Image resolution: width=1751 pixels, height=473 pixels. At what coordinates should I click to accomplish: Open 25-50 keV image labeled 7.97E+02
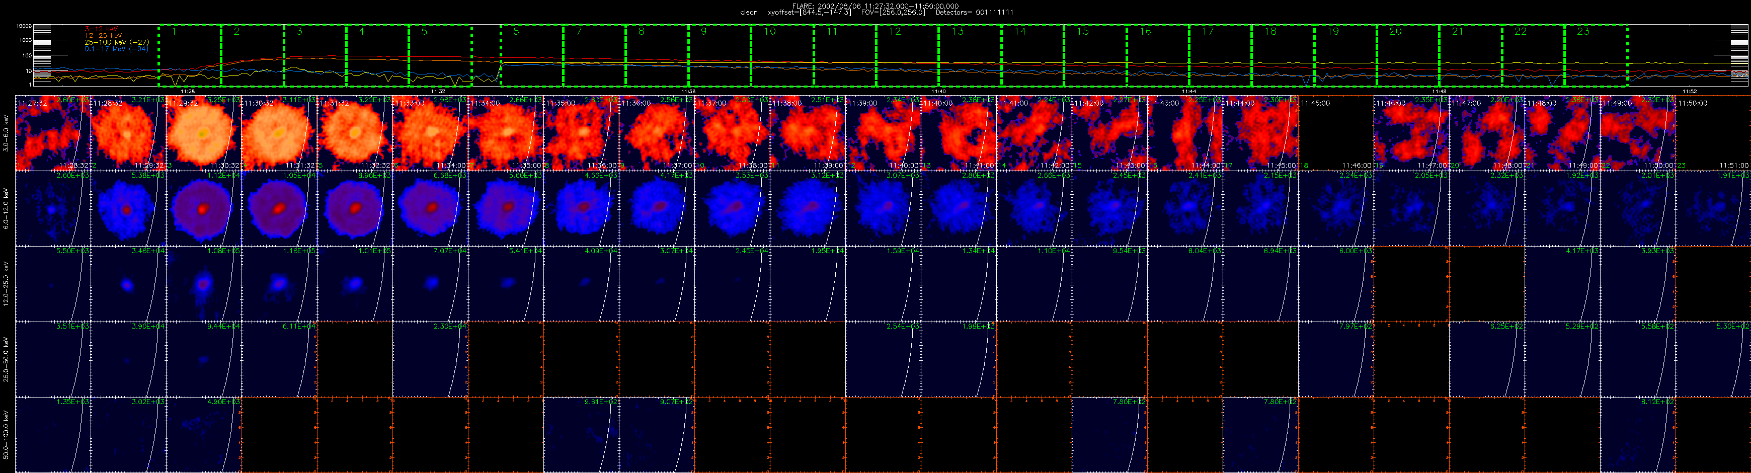tap(1336, 359)
